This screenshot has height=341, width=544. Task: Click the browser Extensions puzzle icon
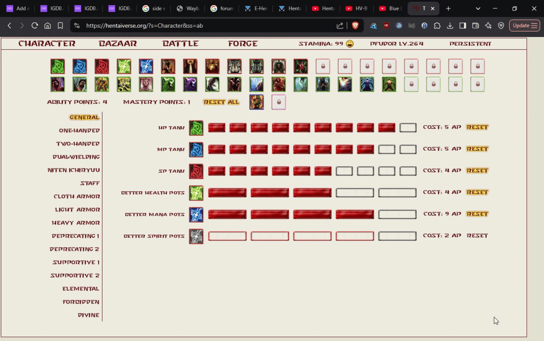(437, 26)
